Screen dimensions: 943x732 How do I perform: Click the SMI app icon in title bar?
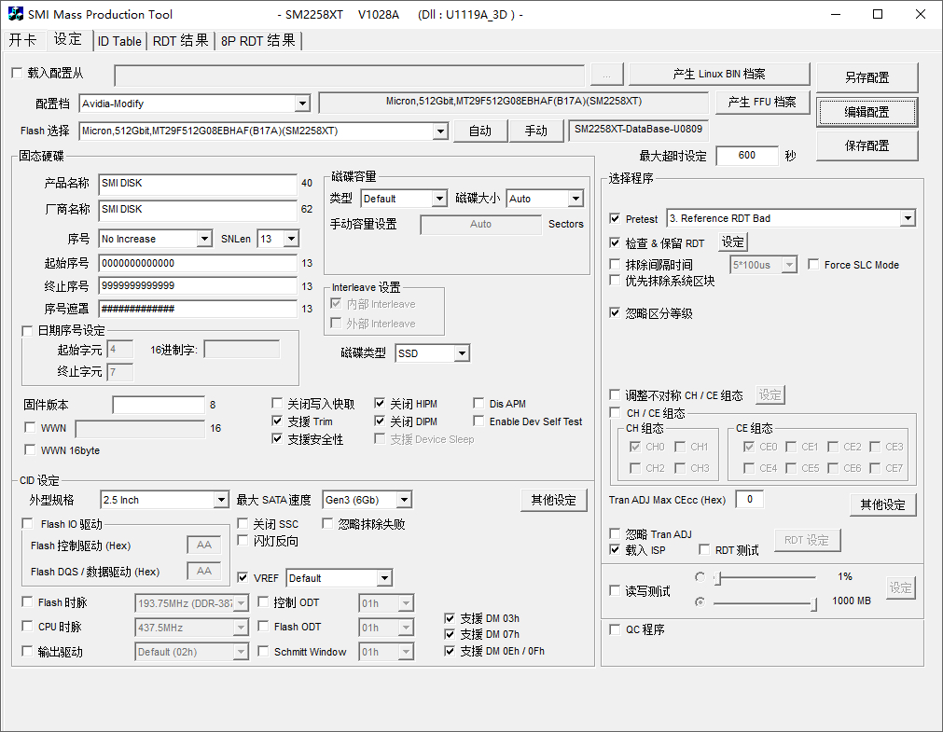16,14
